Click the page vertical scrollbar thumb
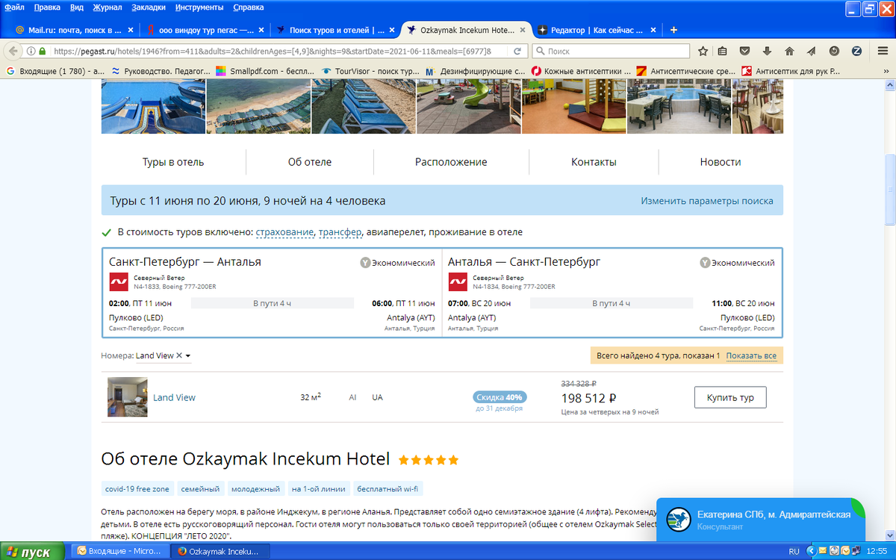Image resolution: width=896 pixels, height=560 pixels. coord(889,190)
